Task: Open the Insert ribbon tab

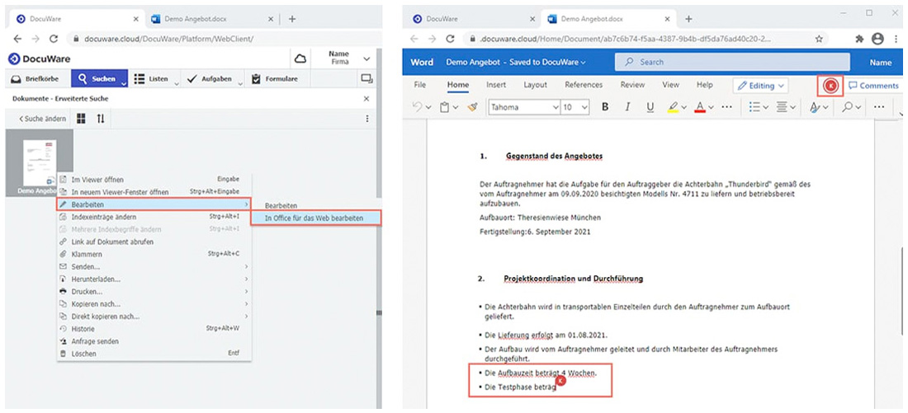Action: click(496, 85)
